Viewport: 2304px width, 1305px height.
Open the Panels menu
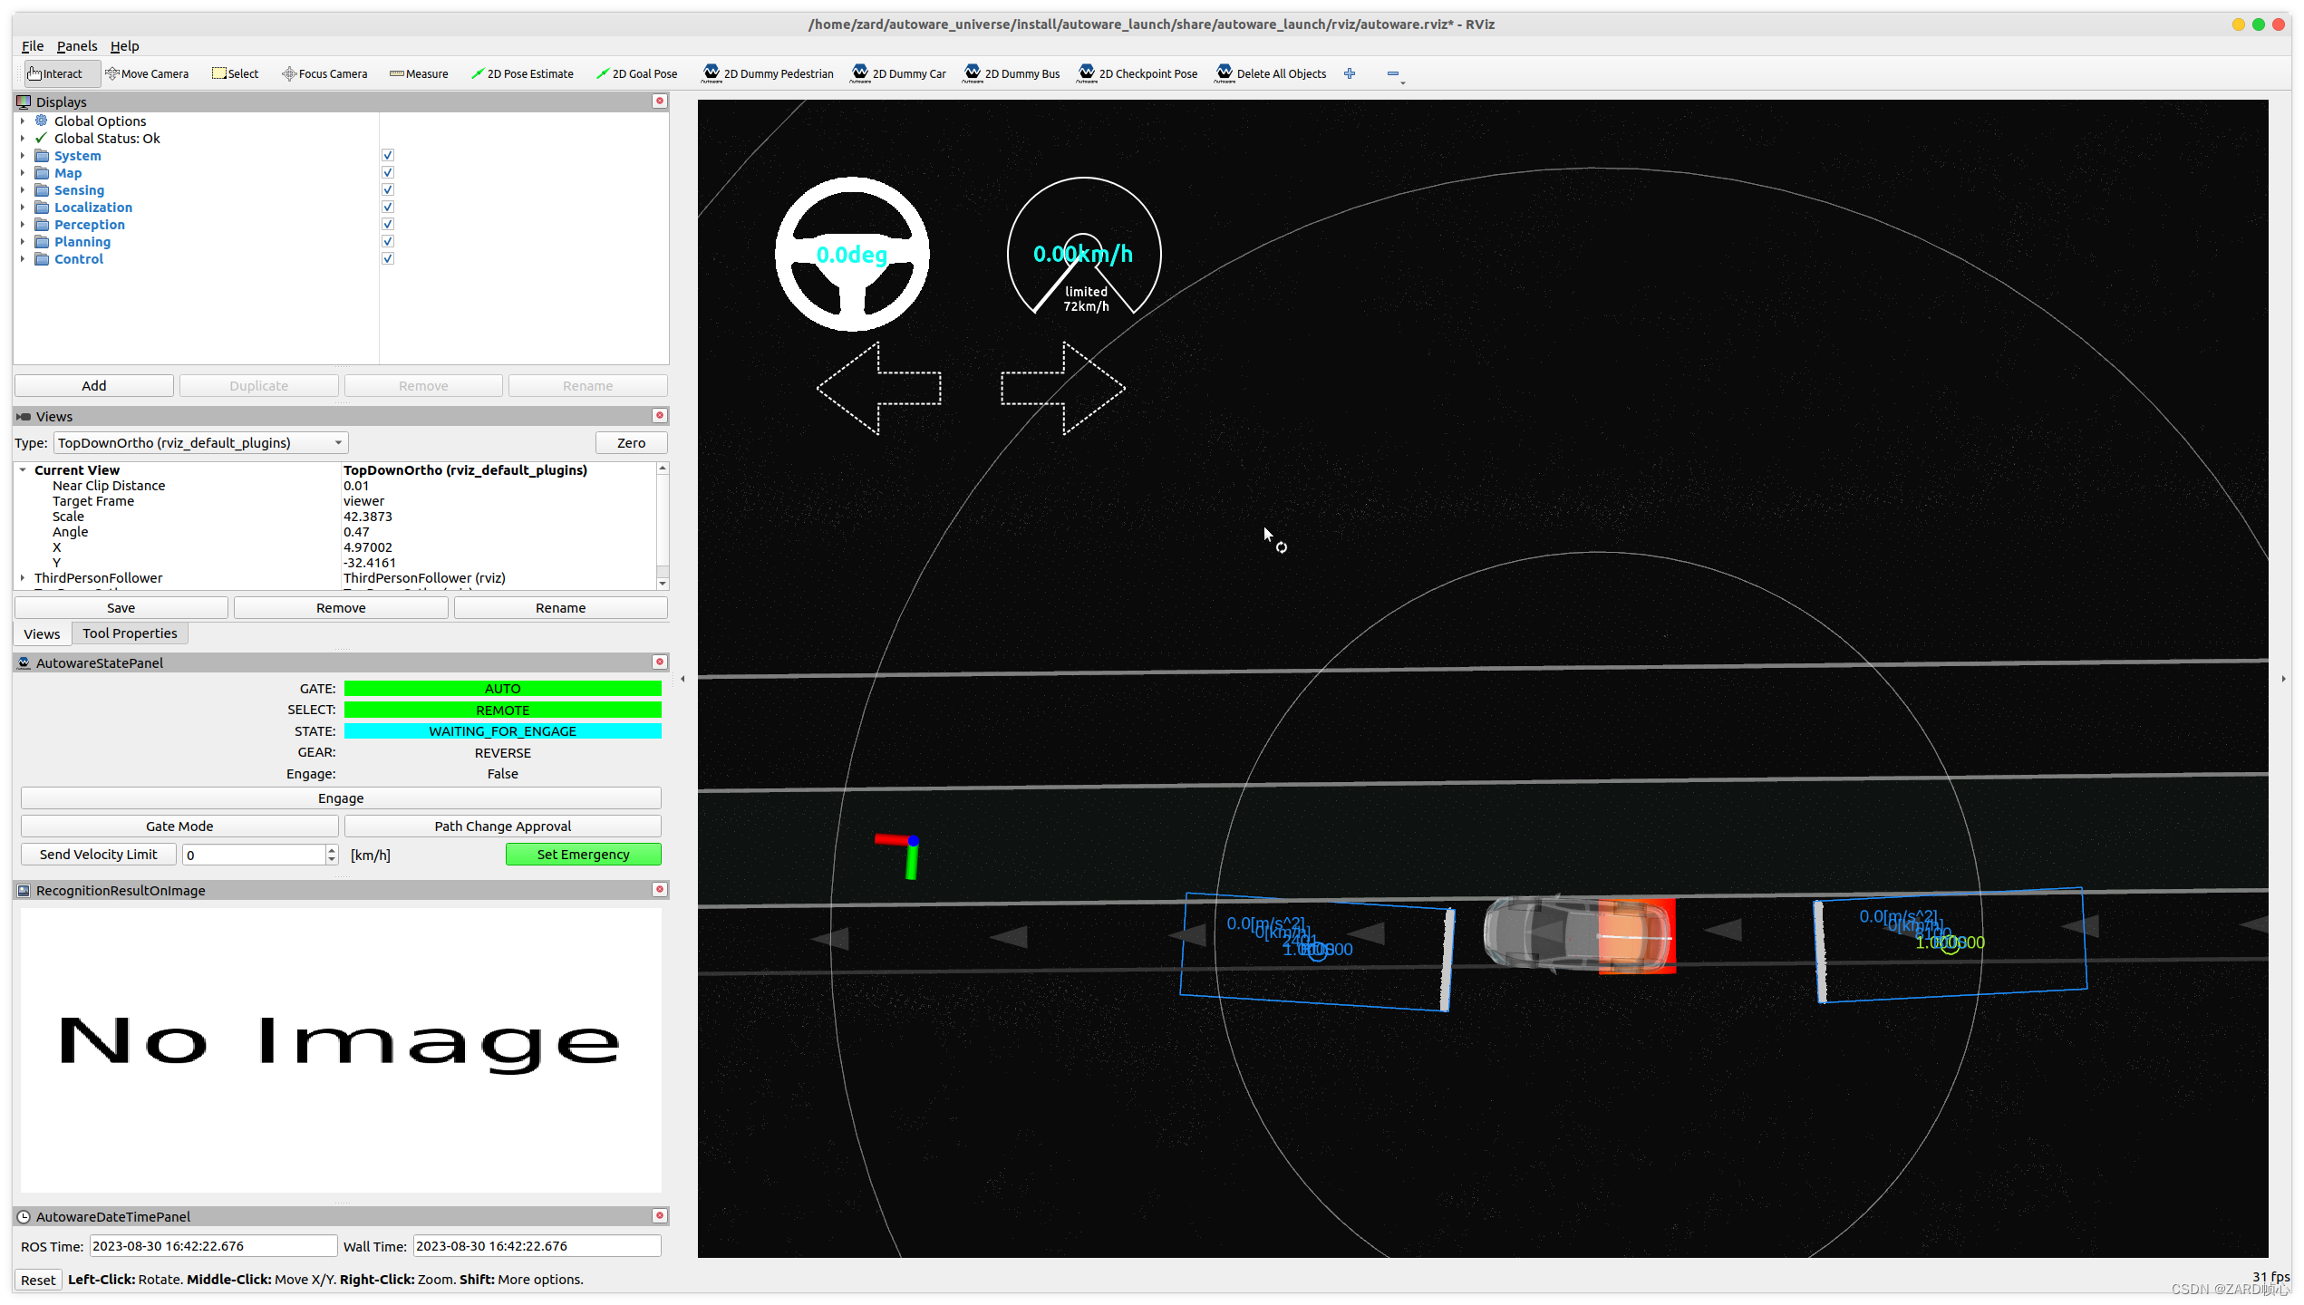(x=76, y=46)
